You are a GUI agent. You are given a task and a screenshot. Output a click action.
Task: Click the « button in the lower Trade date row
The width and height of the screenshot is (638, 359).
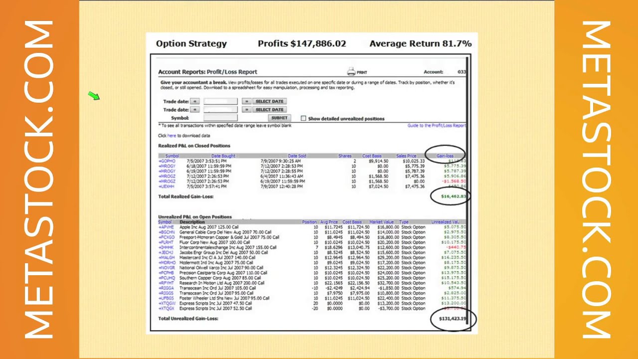[195, 110]
